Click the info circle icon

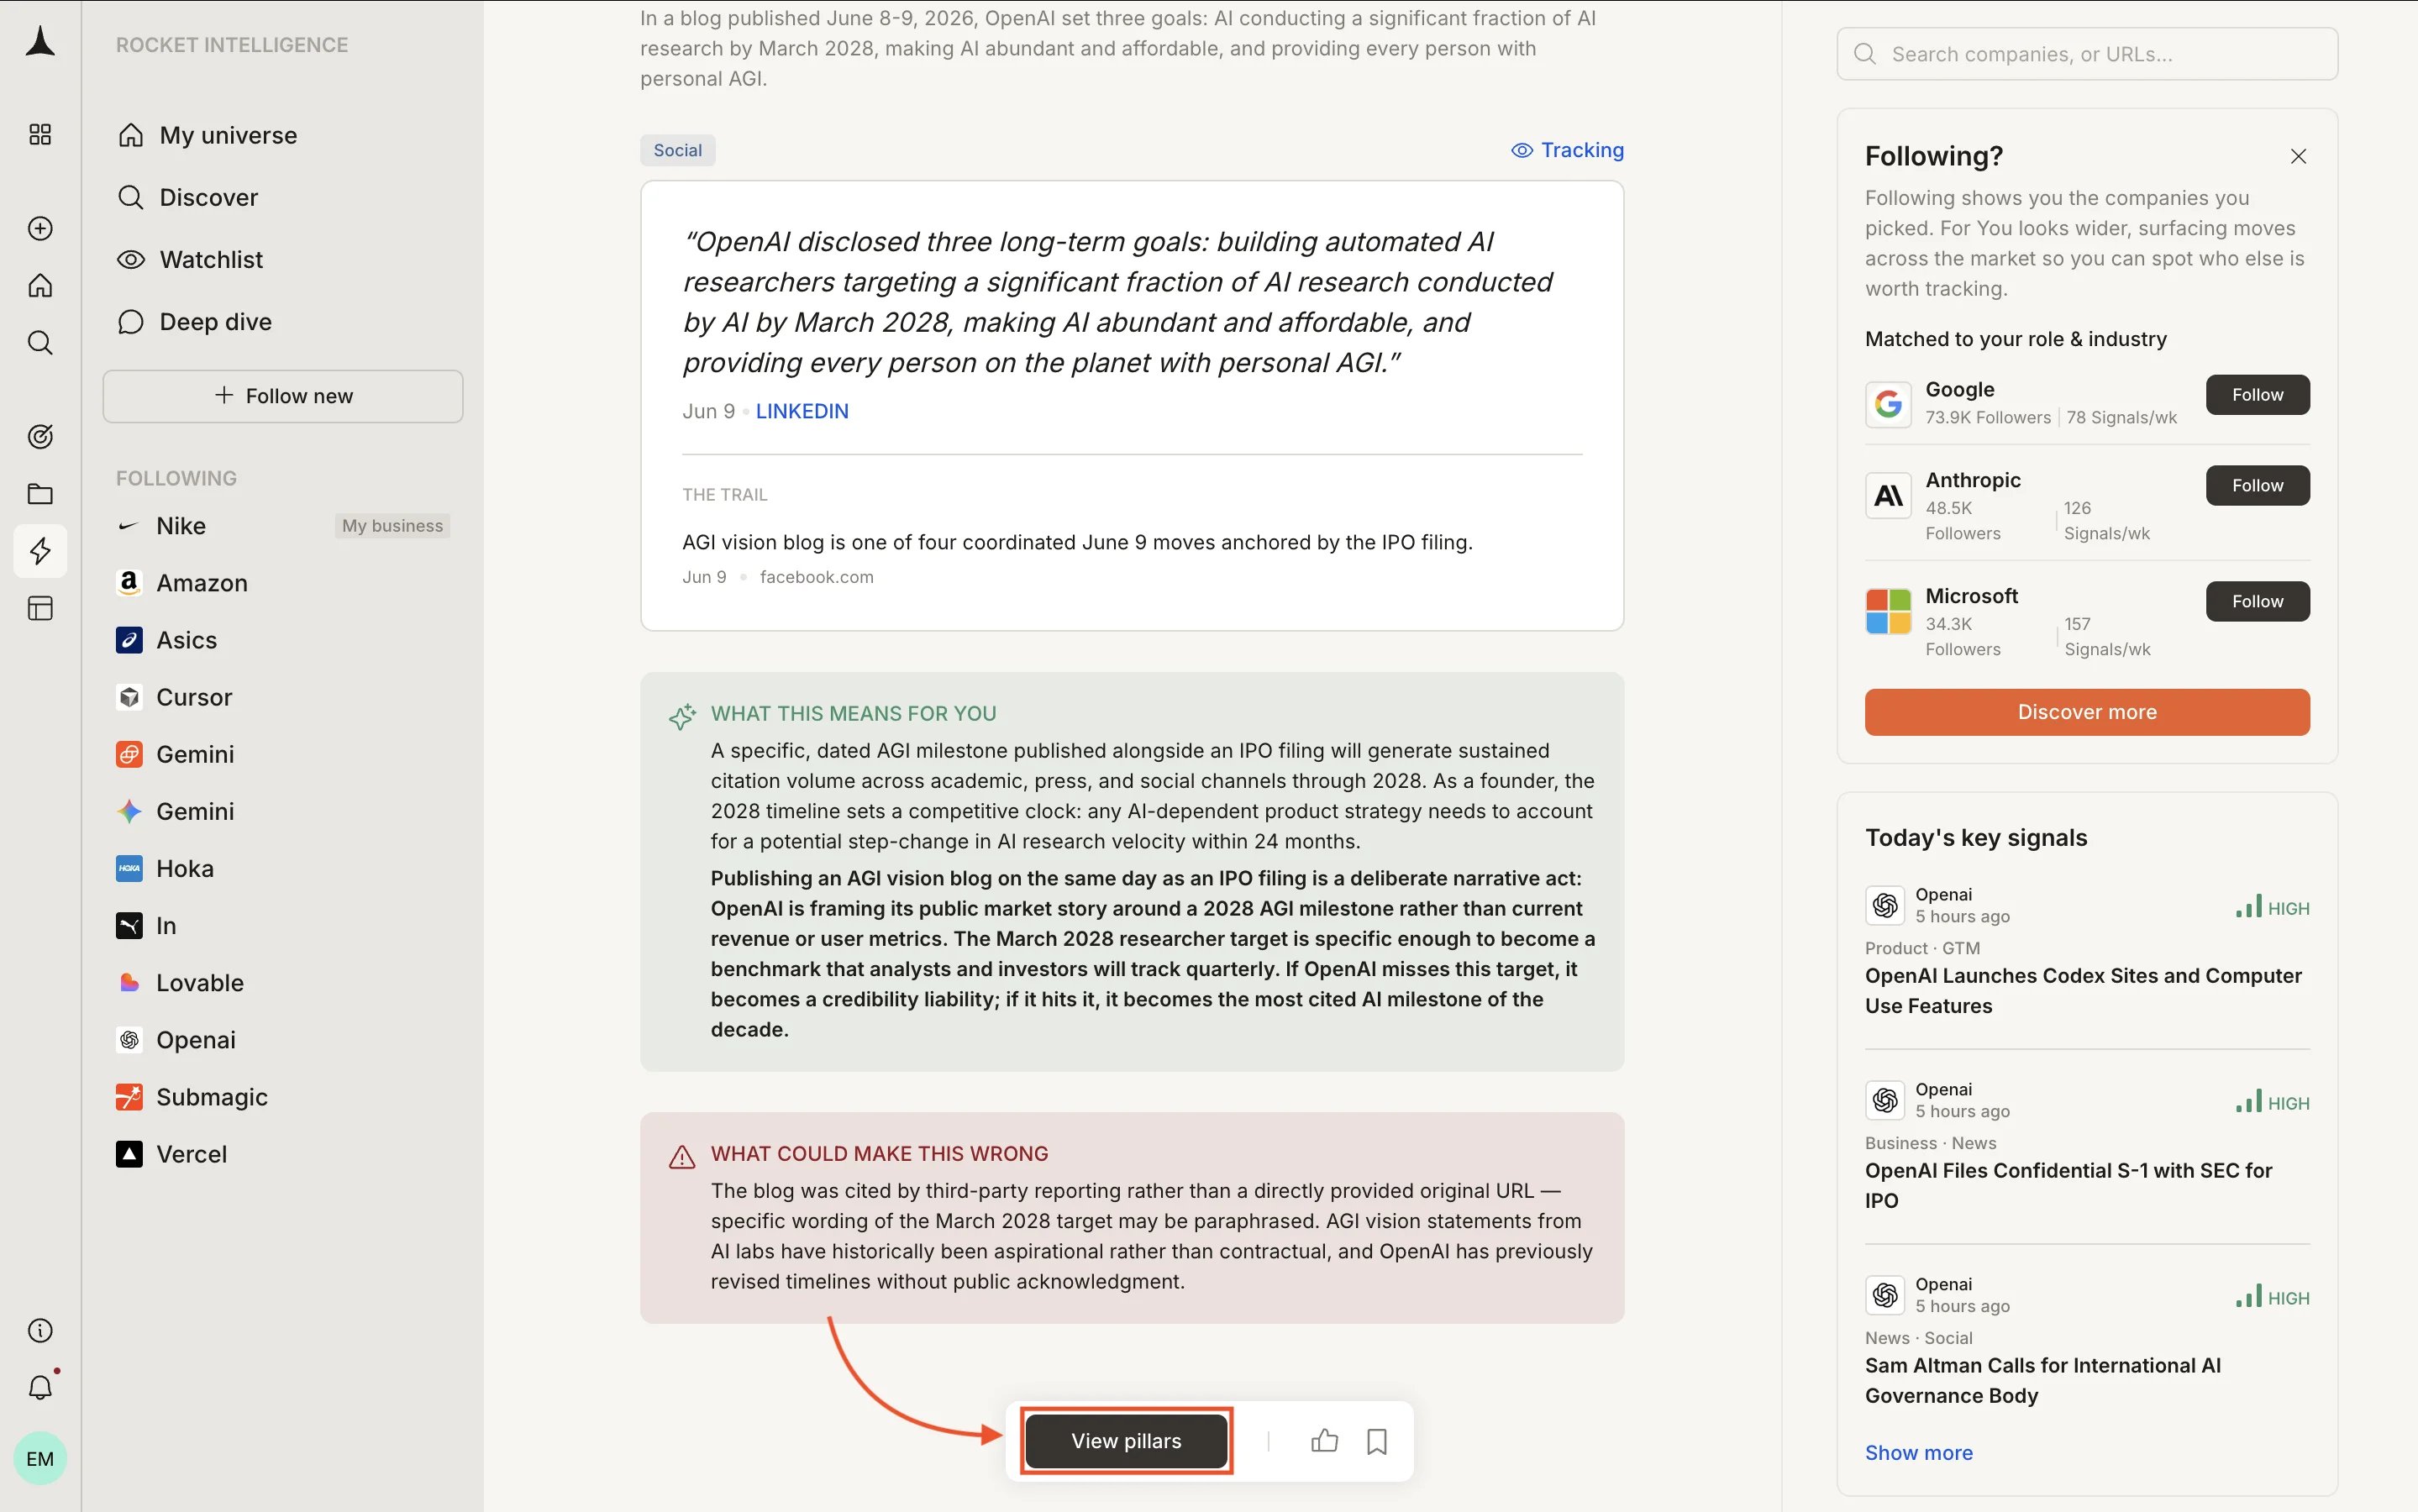tap(40, 1330)
